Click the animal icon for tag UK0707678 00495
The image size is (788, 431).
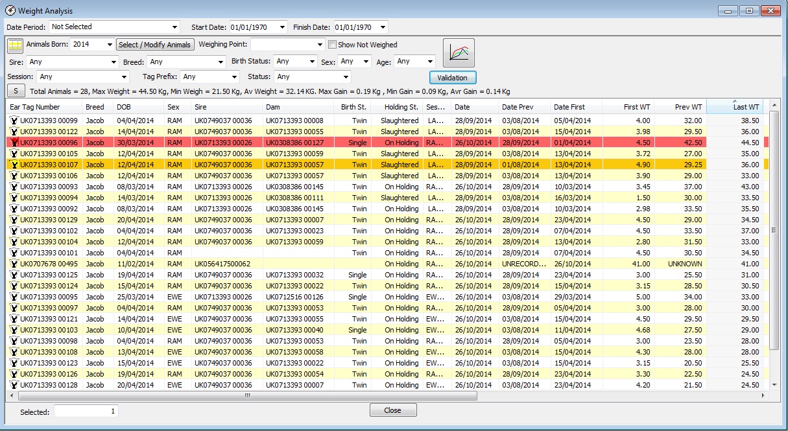tap(13, 264)
